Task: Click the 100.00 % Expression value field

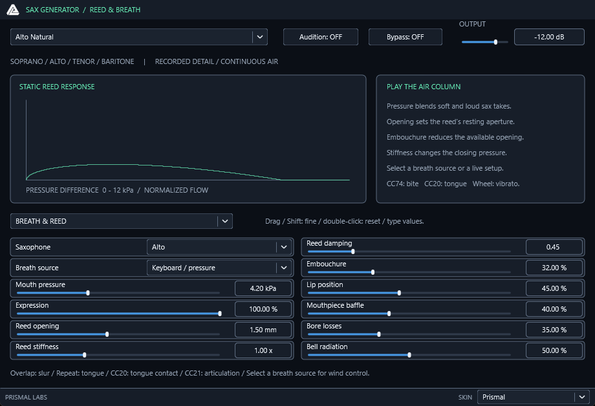Action: coord(263,309)
